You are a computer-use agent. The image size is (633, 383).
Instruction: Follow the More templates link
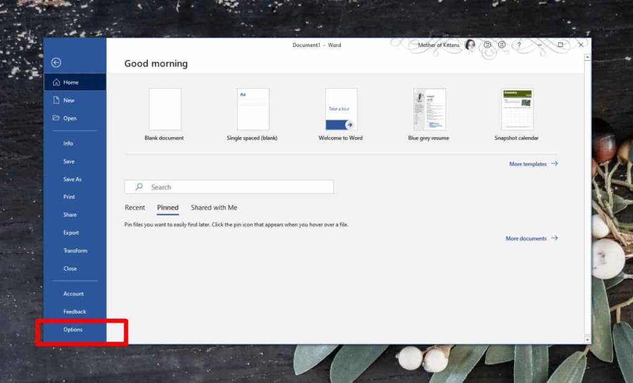[x=527, y=164]
